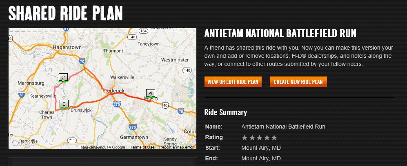Image resolution: width=407 pixels, height=166 pixels.
Task: Click waypoint marker 4 at Mount Airy
Action: tap(150, 94)
